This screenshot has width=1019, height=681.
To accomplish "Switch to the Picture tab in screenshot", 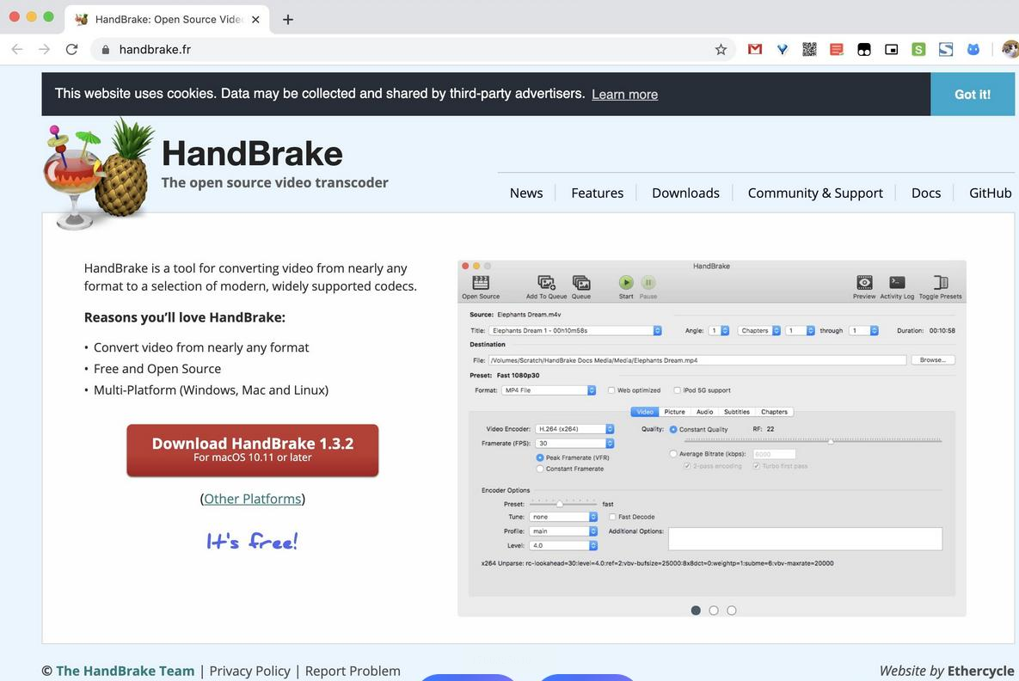I will click(x=674, y=412).
